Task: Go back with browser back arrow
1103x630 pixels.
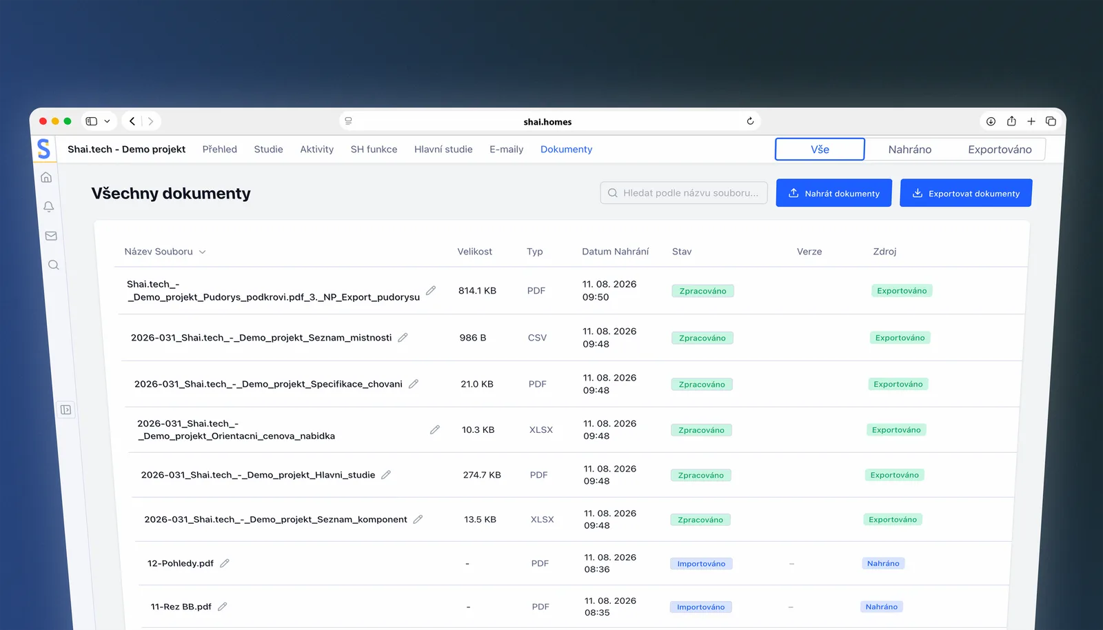Action: [132, 121]
